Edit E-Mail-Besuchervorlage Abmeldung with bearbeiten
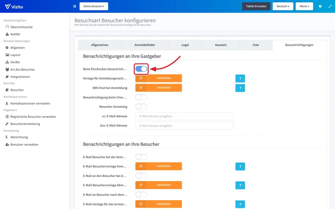This screenshot has height=209, width=335. coord(158,185)
